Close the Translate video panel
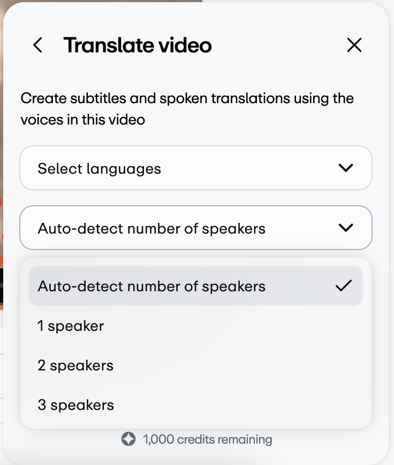Viewport: 394px width, 465px height. click(x=354, y=45)
